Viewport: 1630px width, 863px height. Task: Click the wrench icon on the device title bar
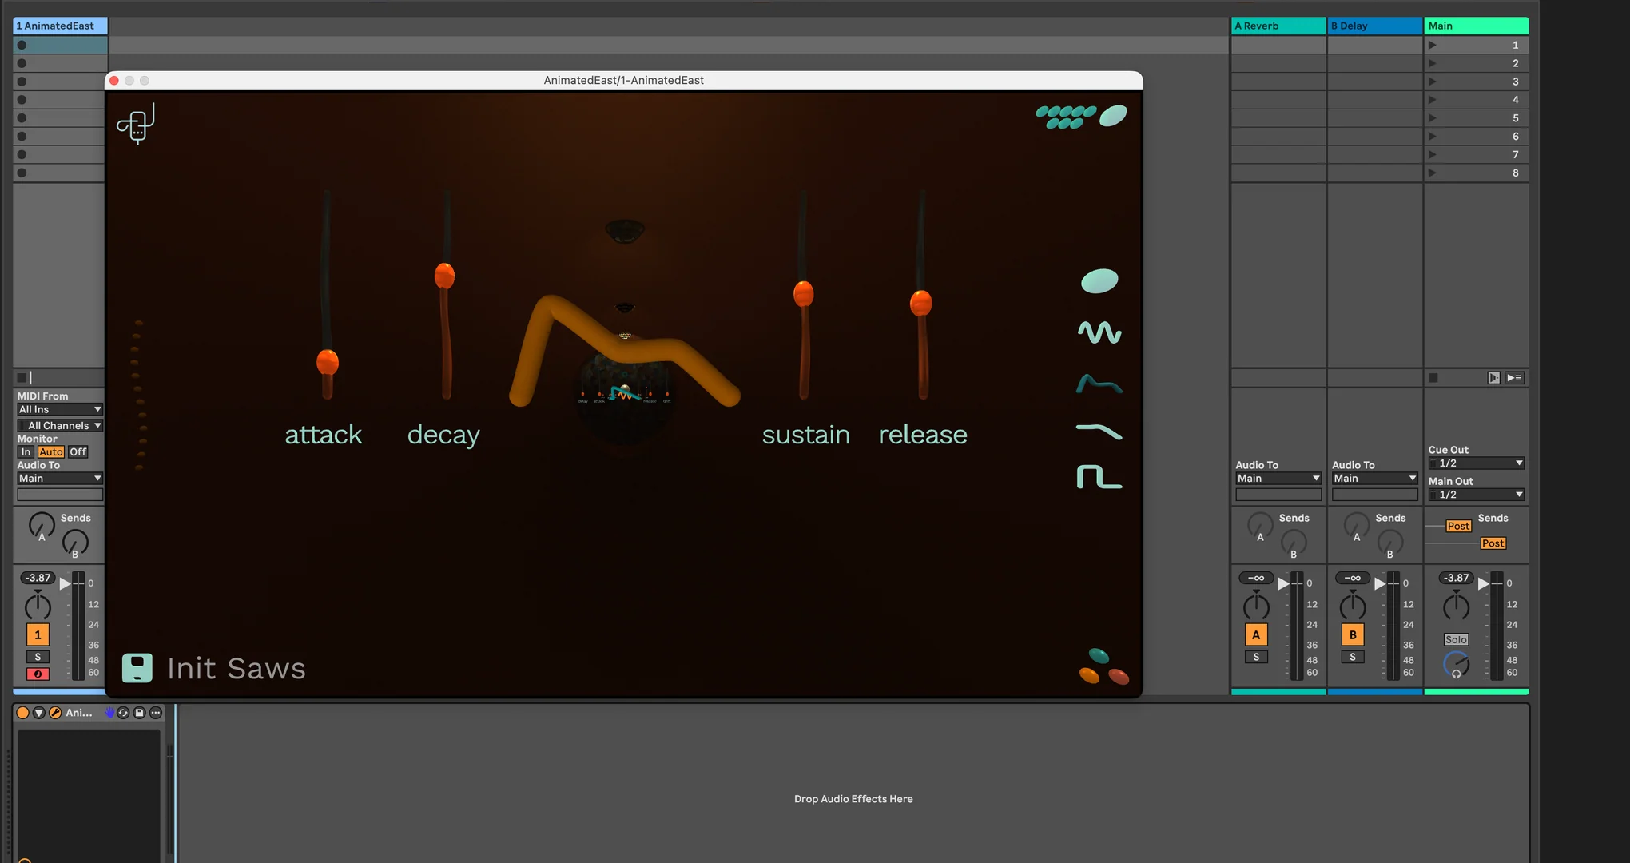pos(55,713)
